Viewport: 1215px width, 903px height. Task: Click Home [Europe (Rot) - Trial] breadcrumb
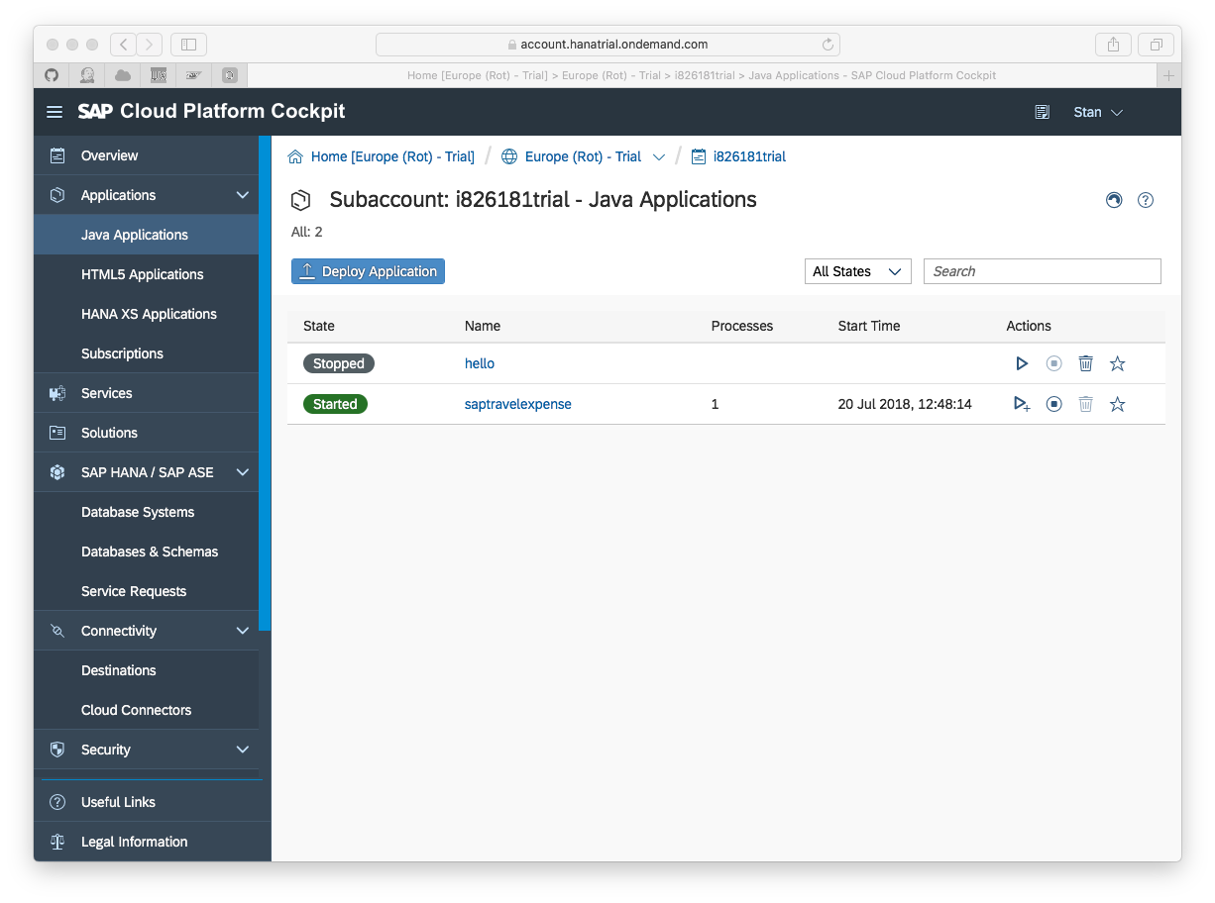pyautogui.click(x=392, y=156)
